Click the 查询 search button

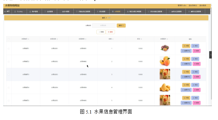[x=121, y=25]
